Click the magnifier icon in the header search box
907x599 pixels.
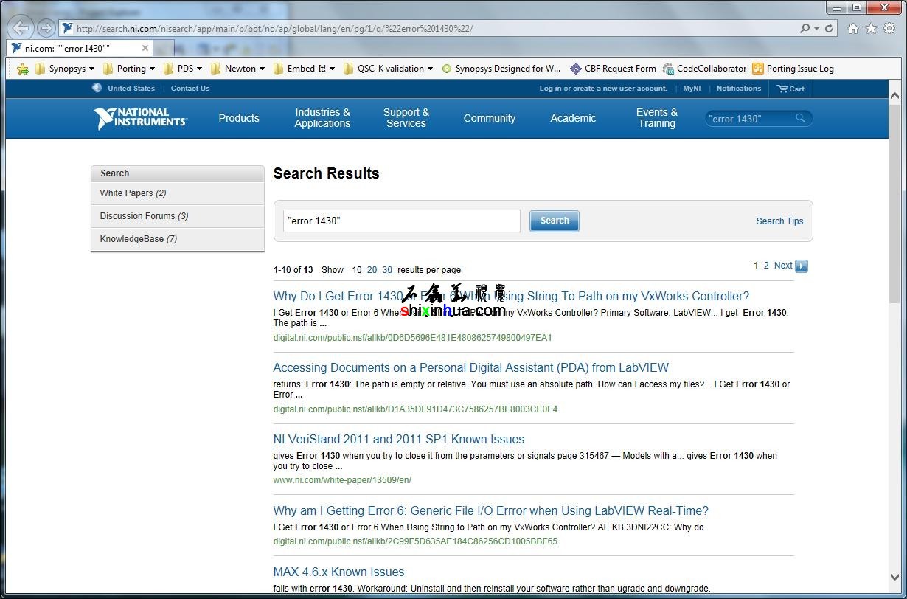pyautogui.click(x=800, y=118)
